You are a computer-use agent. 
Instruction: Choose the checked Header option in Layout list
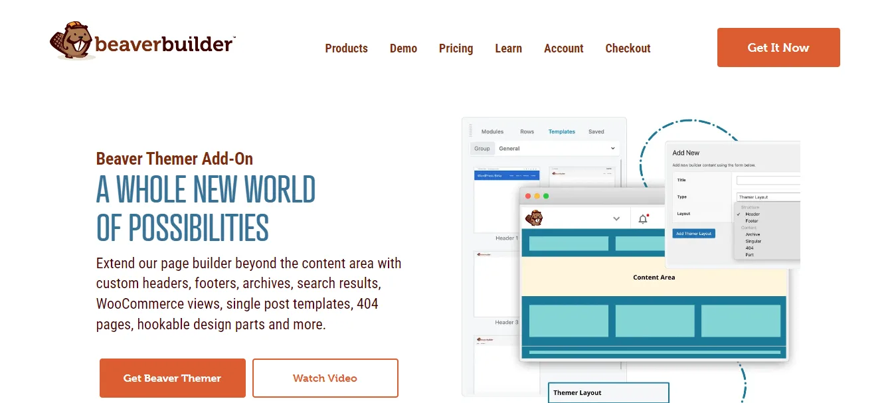(x=752, y=214)
